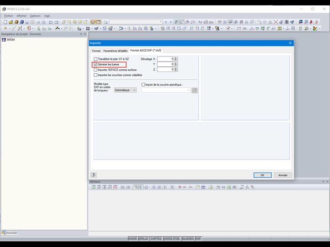Select the Données tab at navigator bottom
Image resolution: width=330 pixels, height=247 pixels.
(10, 233)
